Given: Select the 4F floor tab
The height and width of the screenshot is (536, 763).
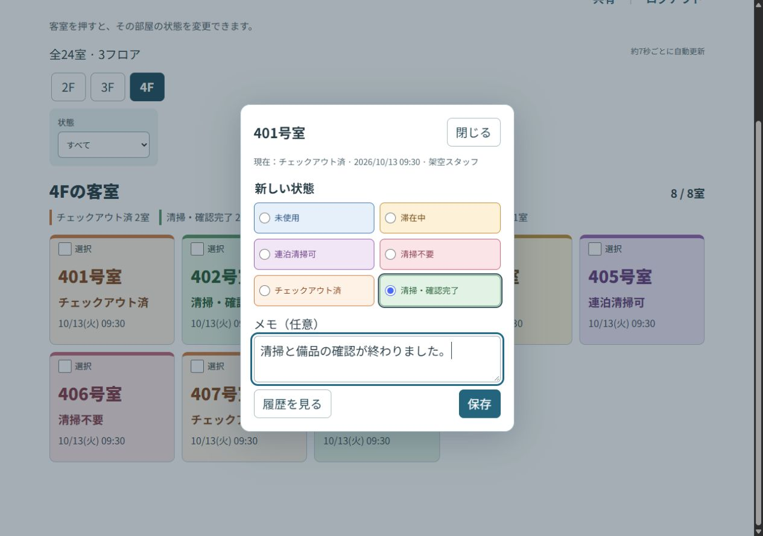Looking at the screenshot, I should click(x=147, y=87).
